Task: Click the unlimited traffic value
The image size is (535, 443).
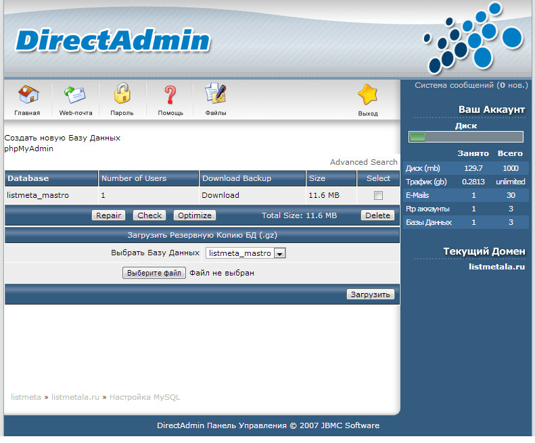Action: point(511,182)
